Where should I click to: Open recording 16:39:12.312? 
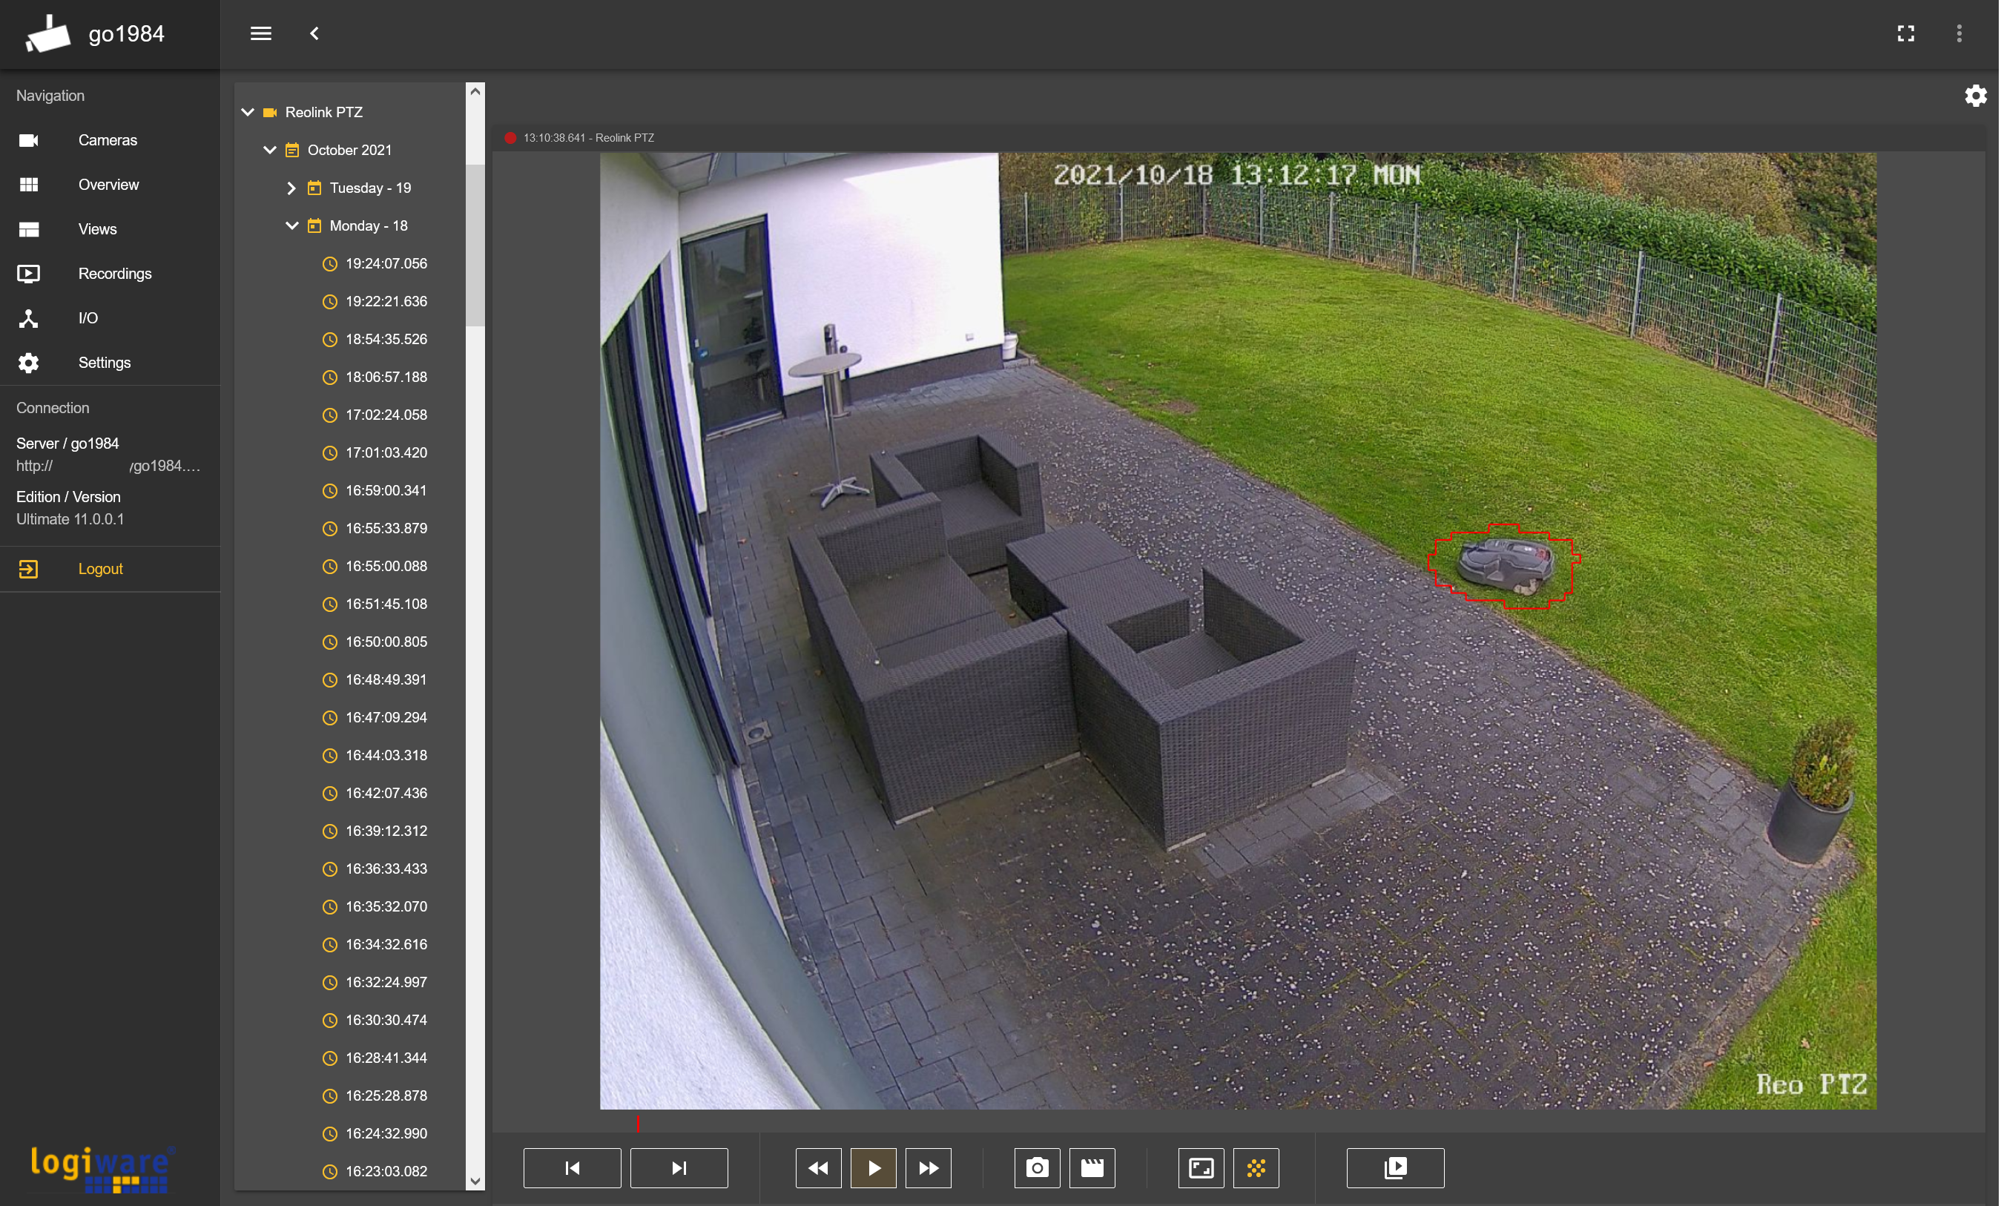click(386, 831)
